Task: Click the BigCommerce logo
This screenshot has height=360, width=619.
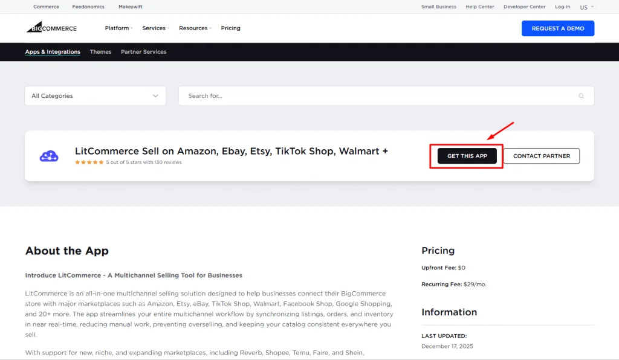Action: pos(51,27)
